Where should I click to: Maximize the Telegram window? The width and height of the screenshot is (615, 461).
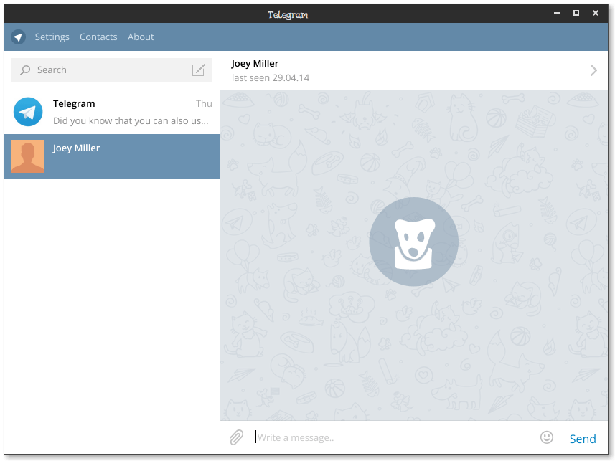pyautogui.click(x=576, y=14)
